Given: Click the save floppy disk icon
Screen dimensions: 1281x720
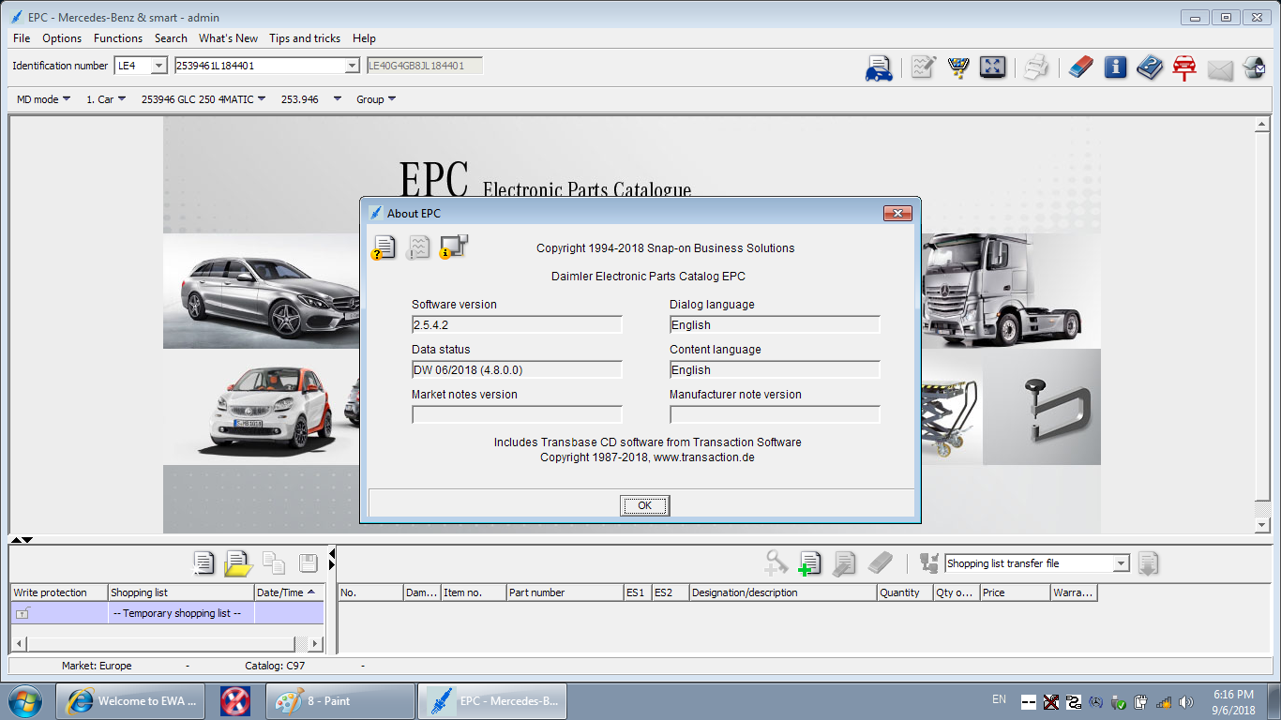Looking at the screenshot, I should coord(309,562).
